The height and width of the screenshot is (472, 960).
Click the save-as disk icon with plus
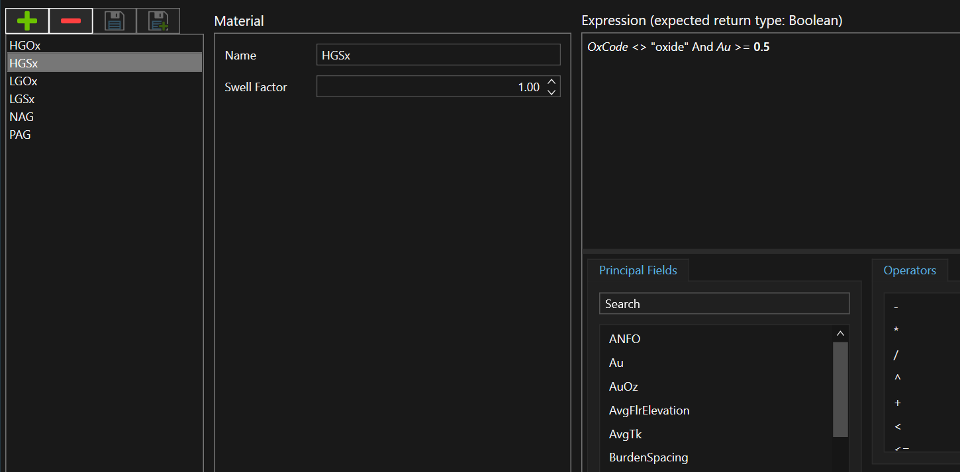click(158, 21)
